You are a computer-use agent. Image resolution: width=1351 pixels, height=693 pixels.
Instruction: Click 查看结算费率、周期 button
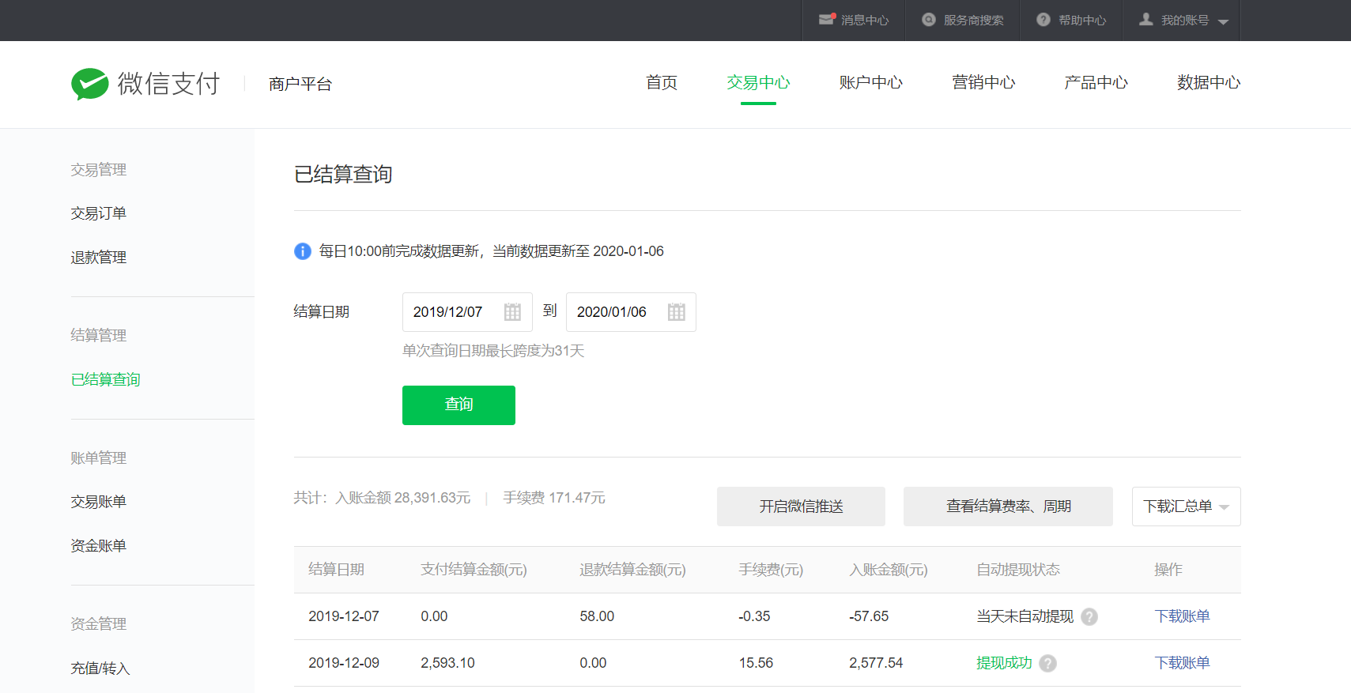tap(1008, 507)
